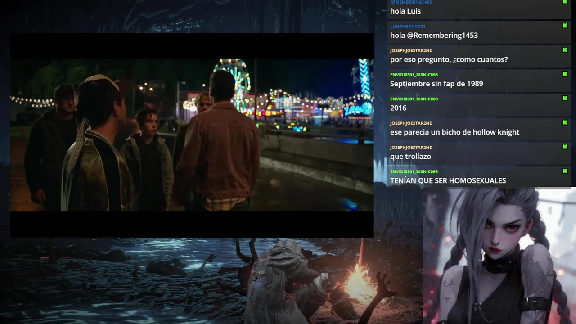Click the movie video frame showing carnival scene
576x324 pixels.
click(192, 135)
